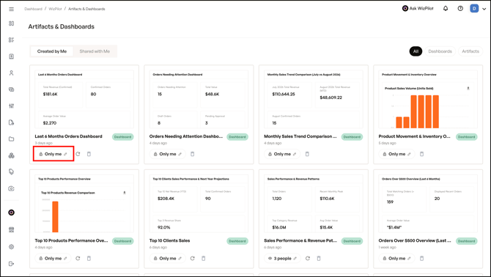The height and width of the screenshot is (277, 491).
Task: Filter by Artifacts
Action: (x=470, y=51)
